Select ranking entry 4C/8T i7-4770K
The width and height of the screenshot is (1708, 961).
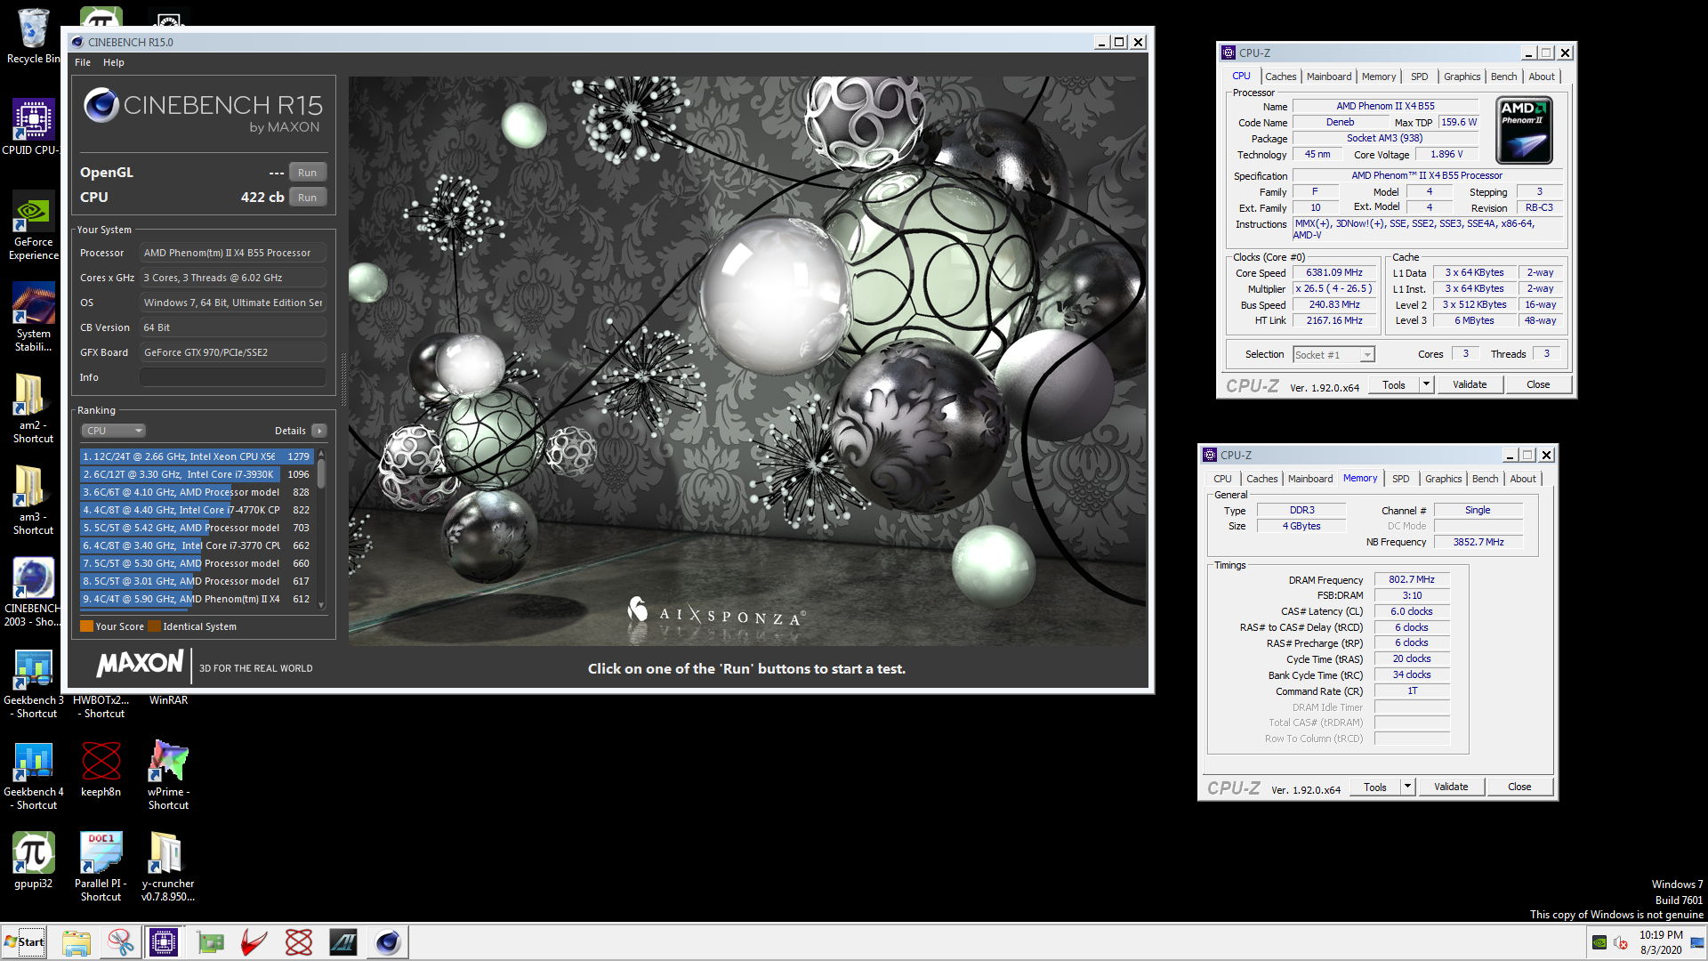(x=197, y=510)
